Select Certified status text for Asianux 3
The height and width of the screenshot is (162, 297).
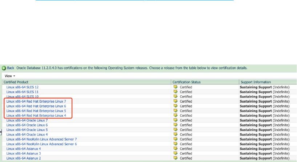(x=186, y=154)
